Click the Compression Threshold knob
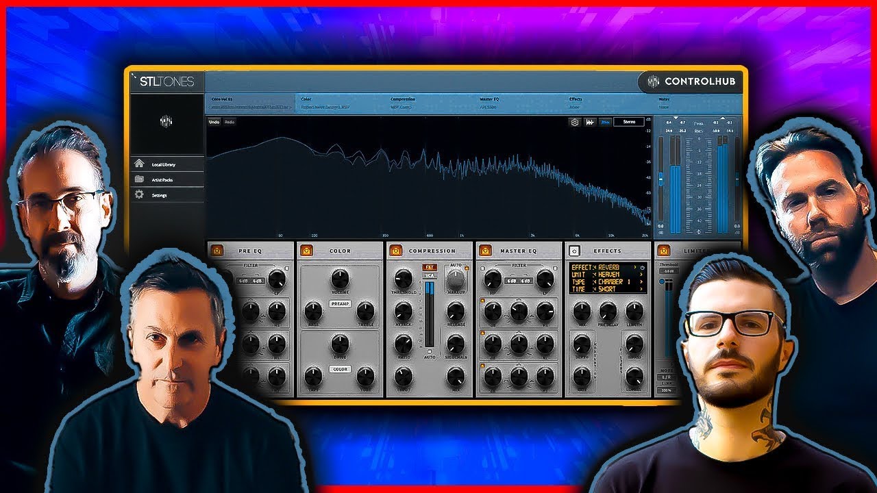The image size is (877, 493). tap(404, 278)
